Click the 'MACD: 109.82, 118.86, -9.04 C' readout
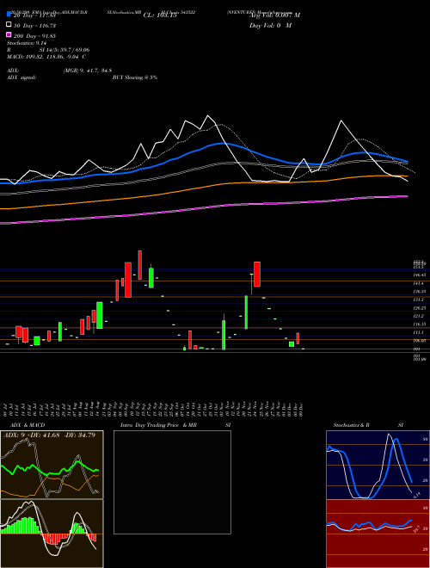This screenshot has width=430, height=568. point(46,57)
